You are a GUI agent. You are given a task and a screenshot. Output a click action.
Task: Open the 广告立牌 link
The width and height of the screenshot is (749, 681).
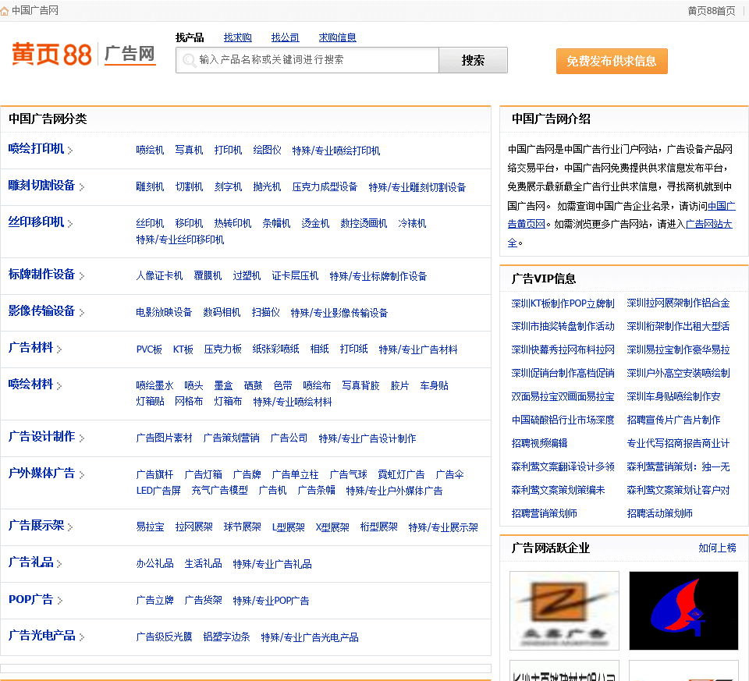[x=154, y=601]
